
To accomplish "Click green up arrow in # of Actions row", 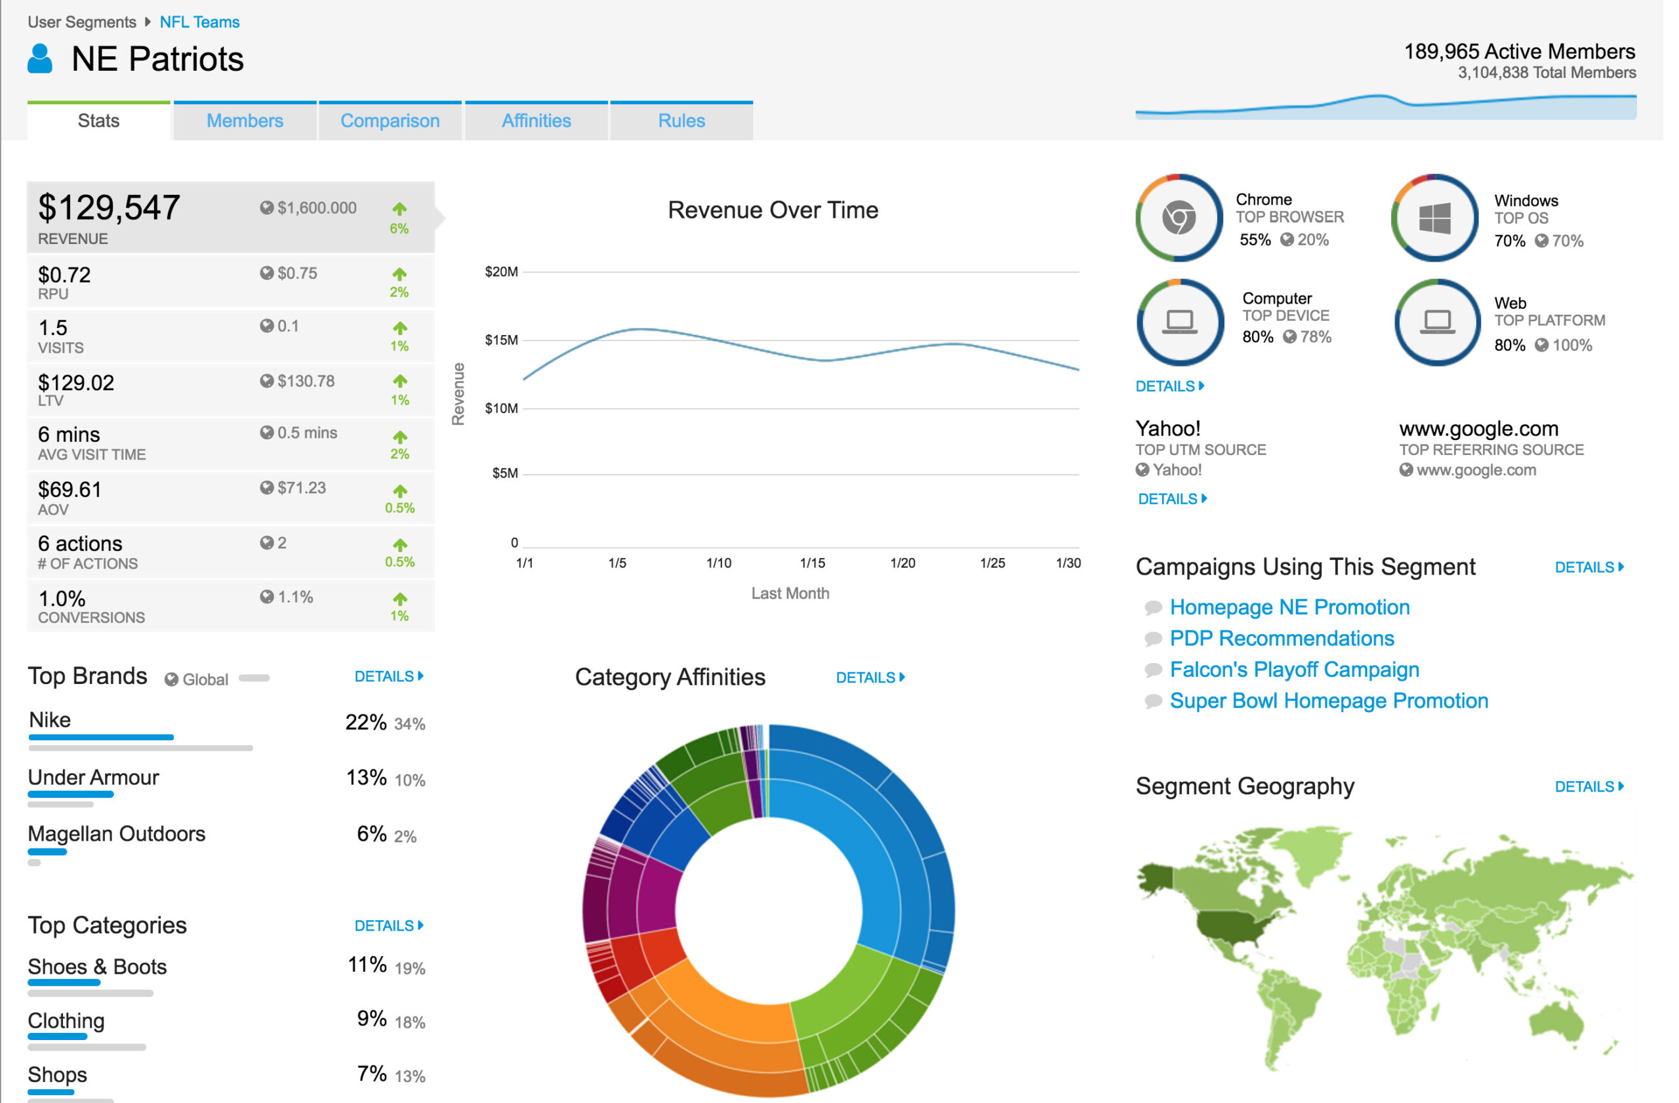I will point(399,544).
